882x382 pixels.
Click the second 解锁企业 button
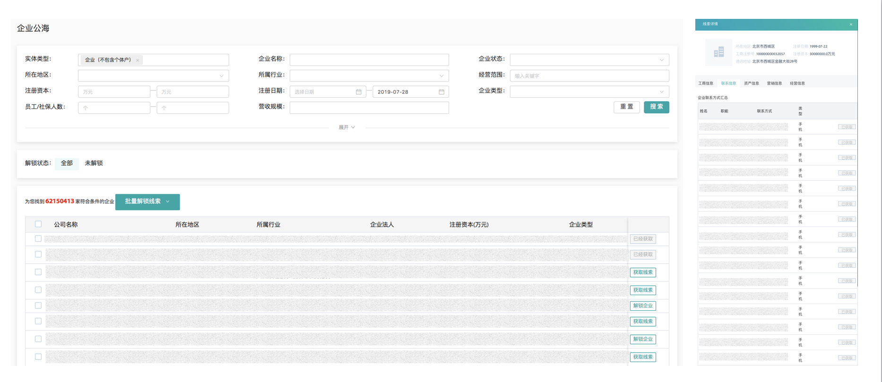pyautogui.click(x=643, y=339)
